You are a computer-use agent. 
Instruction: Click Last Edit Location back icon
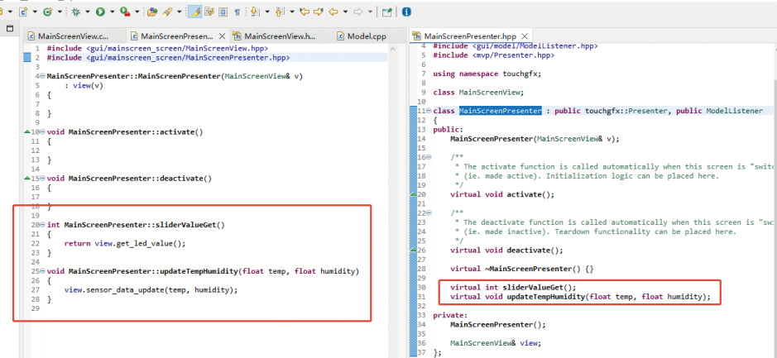(x=305, y=12)
